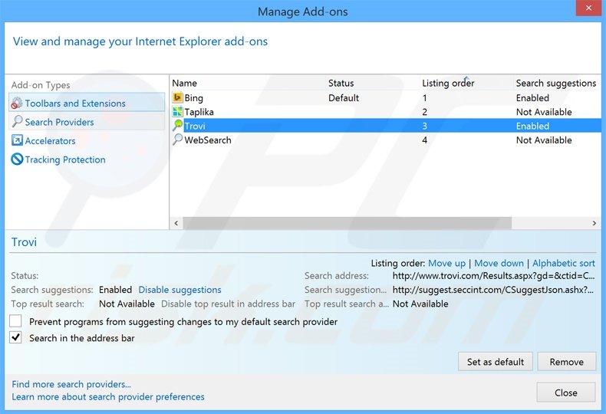Click the Trovi provider icon

(x=177, y=126)
